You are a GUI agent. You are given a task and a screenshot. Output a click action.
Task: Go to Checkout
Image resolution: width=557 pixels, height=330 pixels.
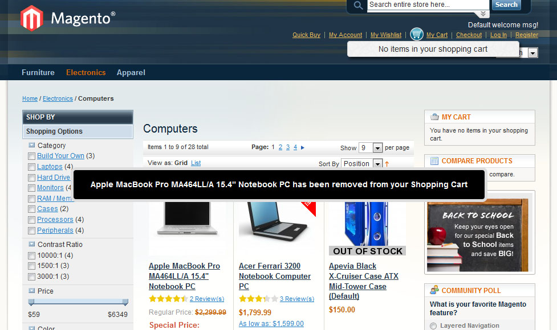[x=469, y=35]
